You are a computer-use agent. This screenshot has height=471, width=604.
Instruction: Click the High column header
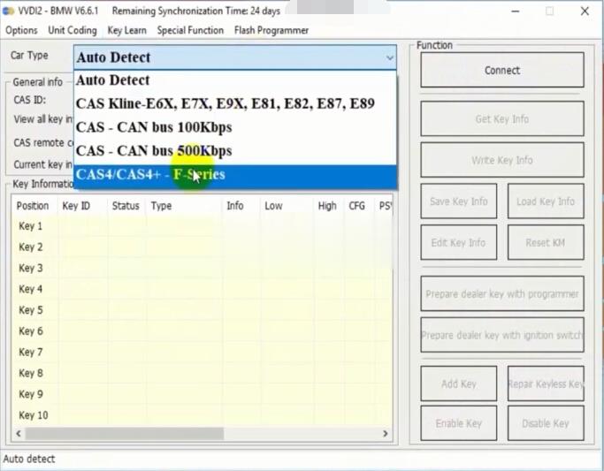(327, 206)
